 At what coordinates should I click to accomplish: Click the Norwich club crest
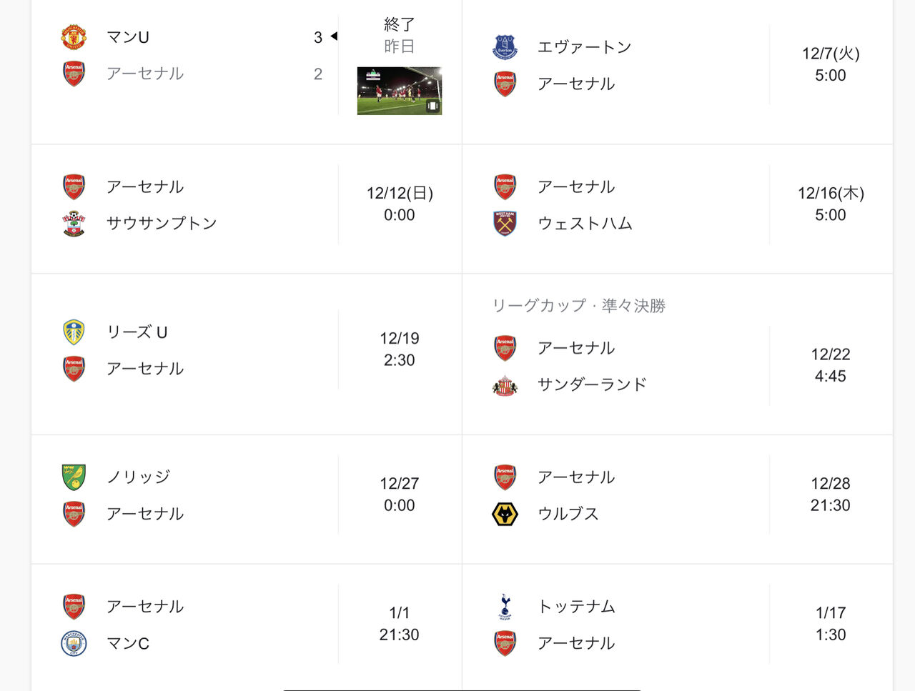click(73, 476)
